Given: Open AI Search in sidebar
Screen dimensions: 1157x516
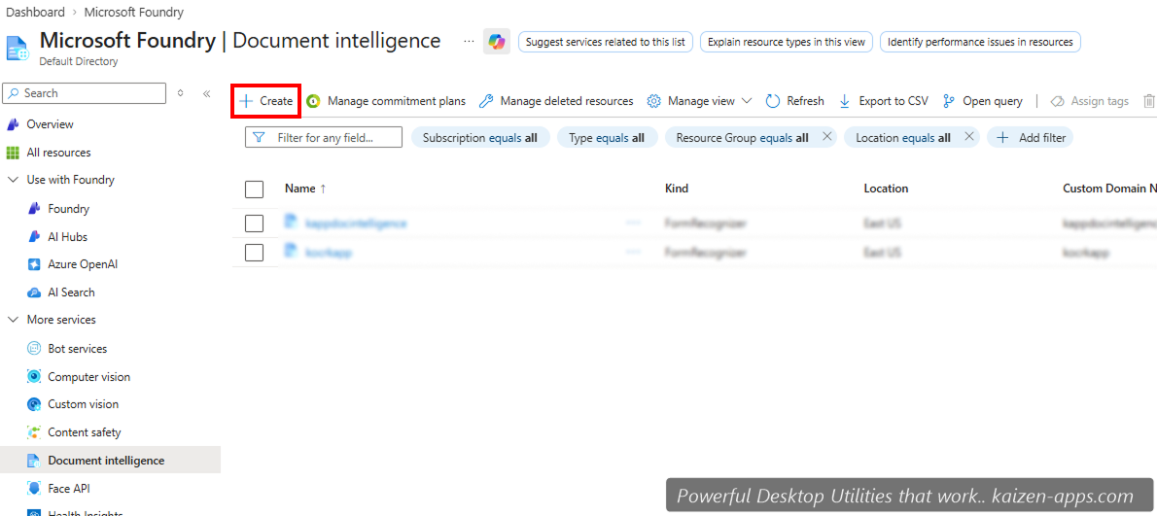Looking at the screenshot, I should click(x=71, y=292).
